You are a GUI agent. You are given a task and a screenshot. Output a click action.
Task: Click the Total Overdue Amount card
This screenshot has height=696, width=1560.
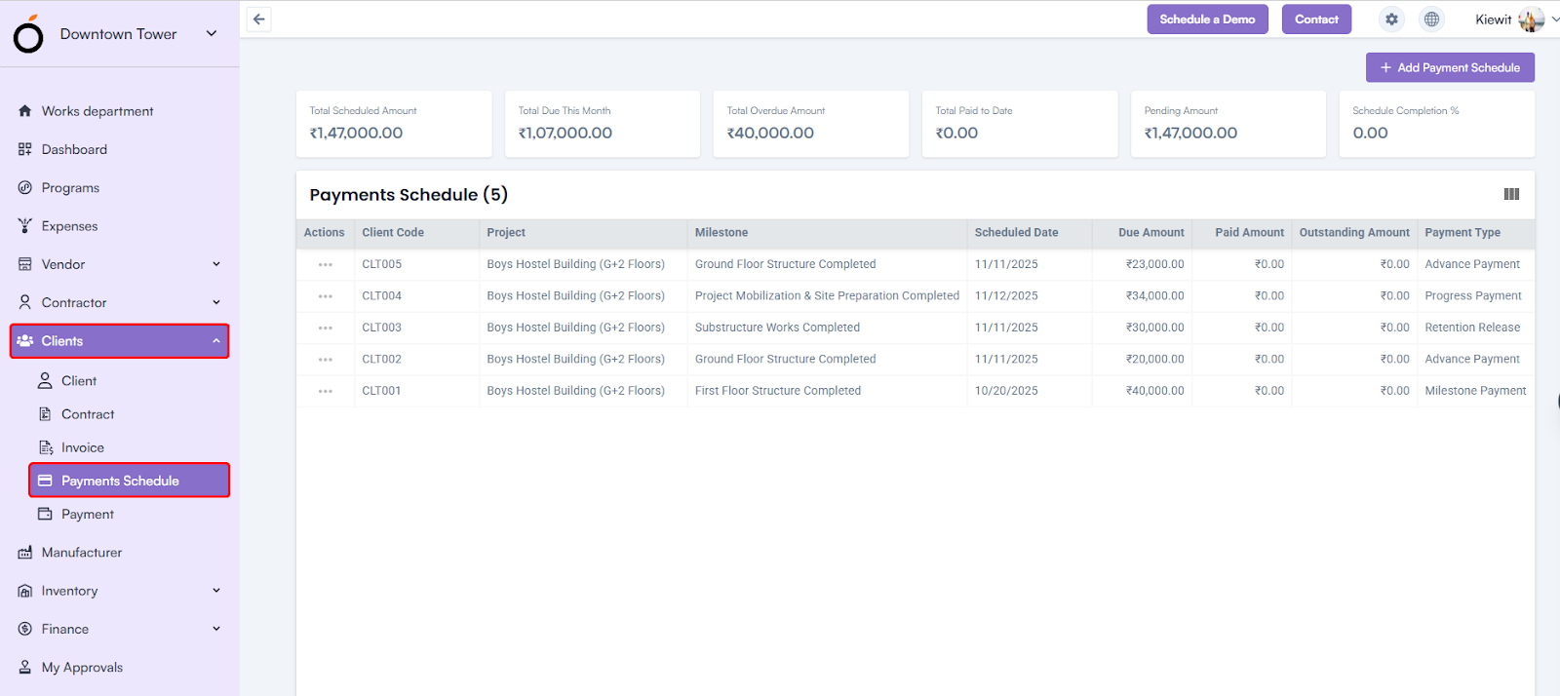[811, 124]
